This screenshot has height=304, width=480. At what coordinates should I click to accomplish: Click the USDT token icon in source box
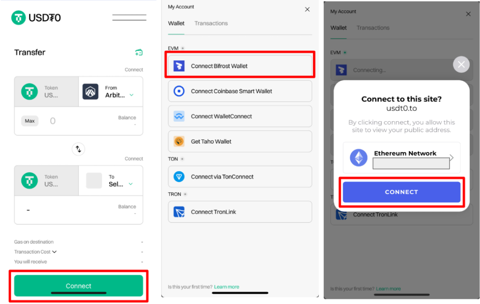pyautogui.click(x=30, y=92)
